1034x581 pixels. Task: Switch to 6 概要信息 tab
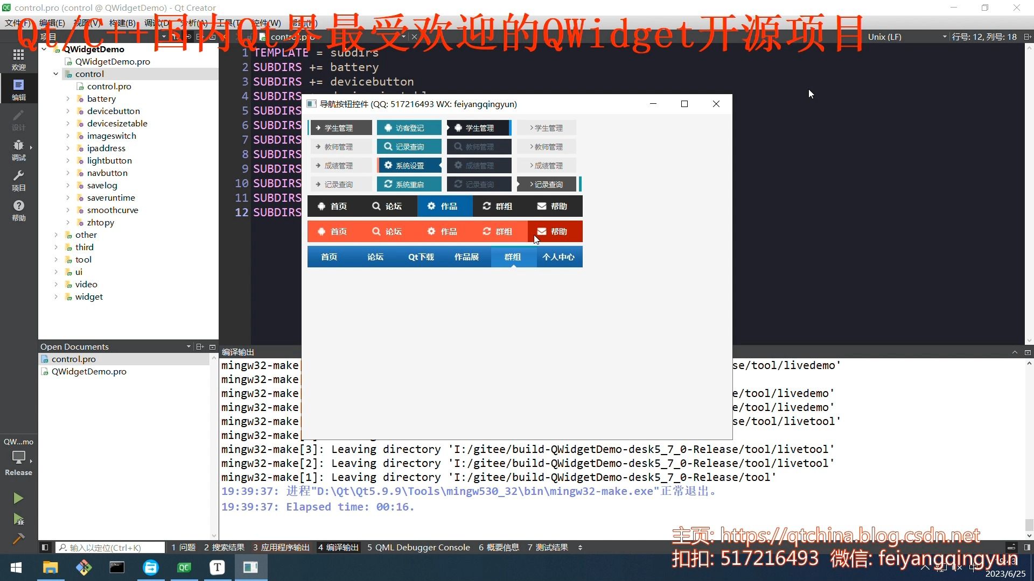tap(499, 548)
